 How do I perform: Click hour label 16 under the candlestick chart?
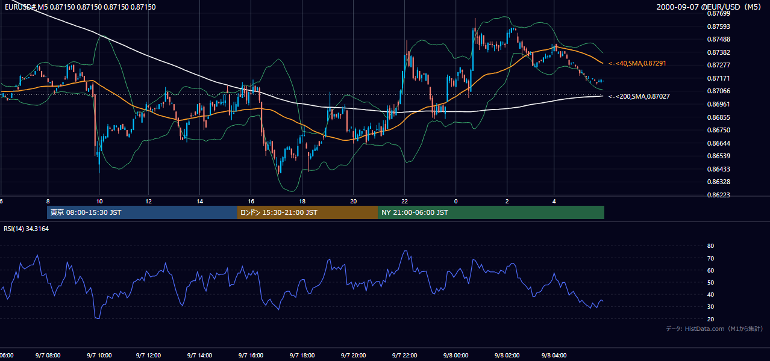click(x=251, y=201)
